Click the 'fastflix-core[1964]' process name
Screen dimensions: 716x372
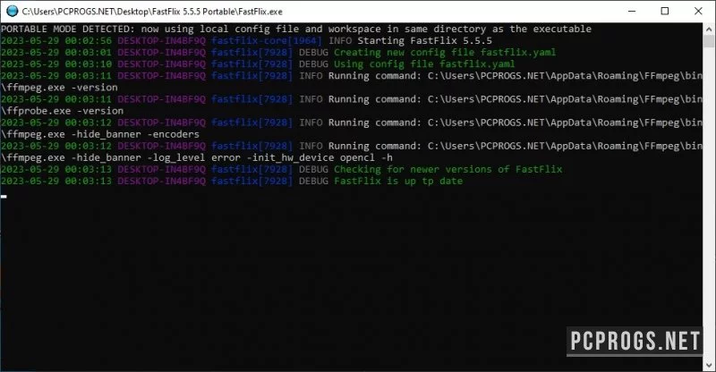coord(267,40)
